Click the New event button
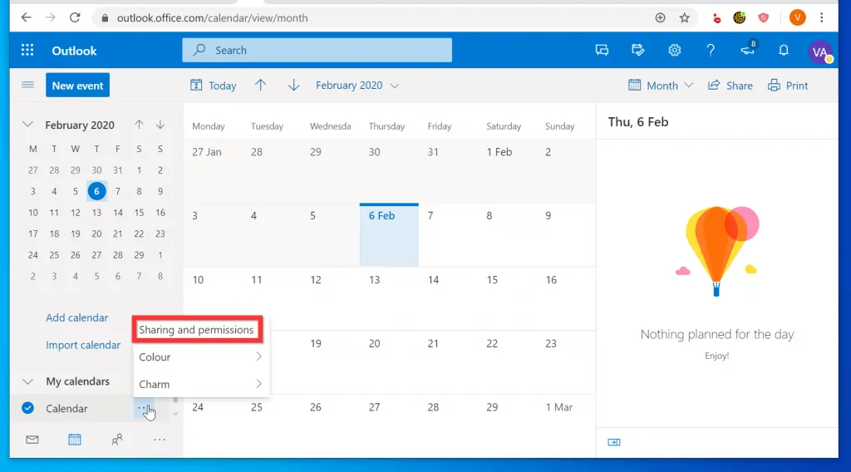The width and height of the screenshot is (851, 472). pyautogui.click(x=77, y=86)
